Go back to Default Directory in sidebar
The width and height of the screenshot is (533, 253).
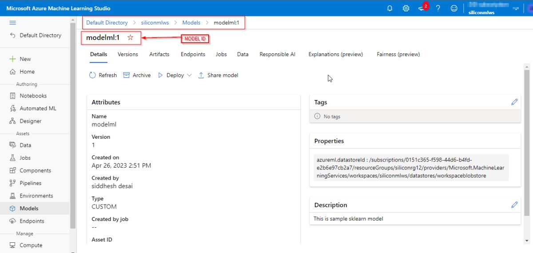[36, 35]
